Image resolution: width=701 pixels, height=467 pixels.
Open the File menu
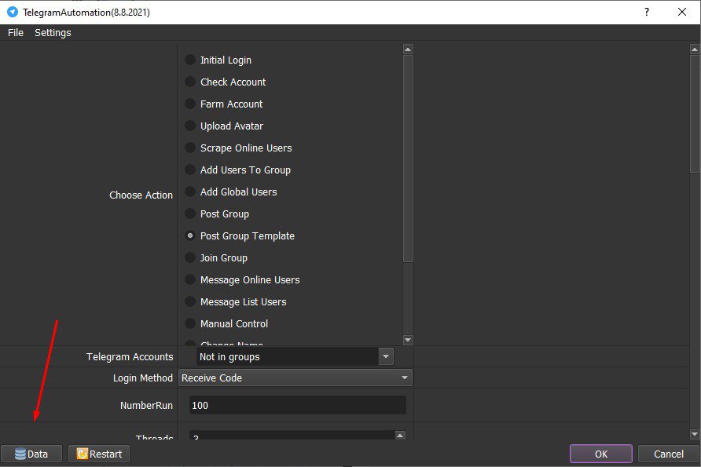point(16,33)
